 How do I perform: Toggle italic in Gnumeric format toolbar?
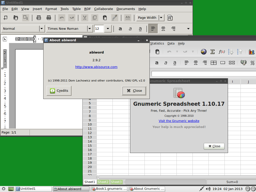(166, 63)
